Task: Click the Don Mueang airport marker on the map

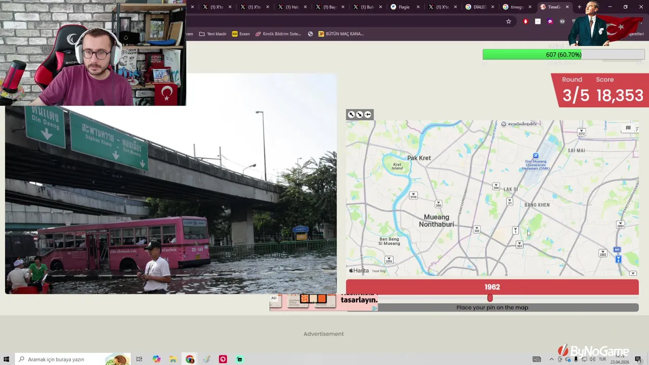Action: (x=535, y=156)
